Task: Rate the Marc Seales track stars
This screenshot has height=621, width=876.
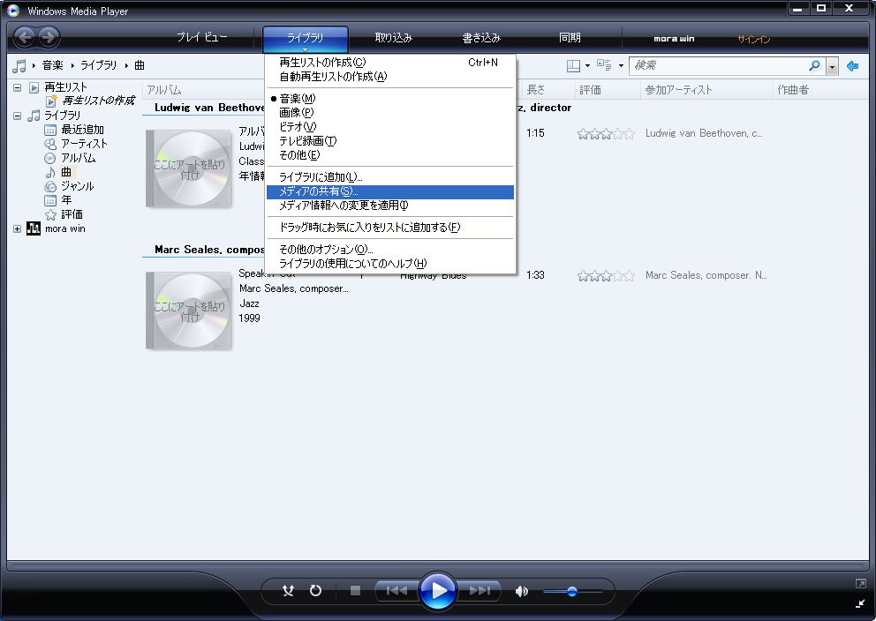Action: [x=606, y=275]
